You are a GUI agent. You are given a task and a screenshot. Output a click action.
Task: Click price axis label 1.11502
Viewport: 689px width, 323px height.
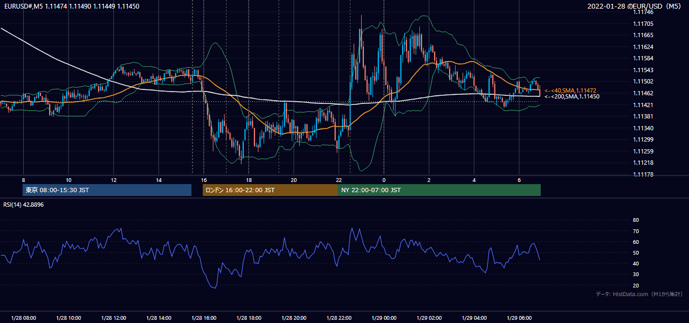[643, 81]
